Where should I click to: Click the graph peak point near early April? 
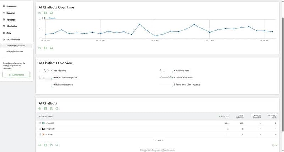(140, 24)
